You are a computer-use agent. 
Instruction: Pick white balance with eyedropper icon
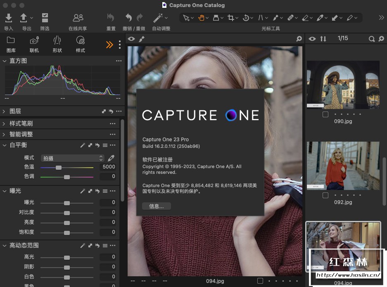click(111, 158)
